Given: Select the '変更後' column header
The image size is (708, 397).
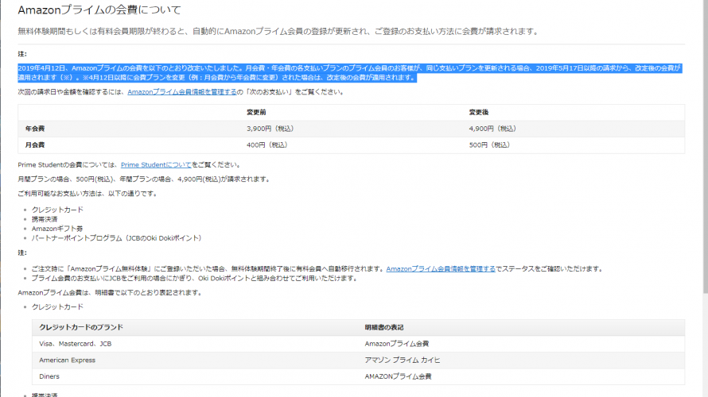Looking at the screenshot, I should tap(479, 112).
